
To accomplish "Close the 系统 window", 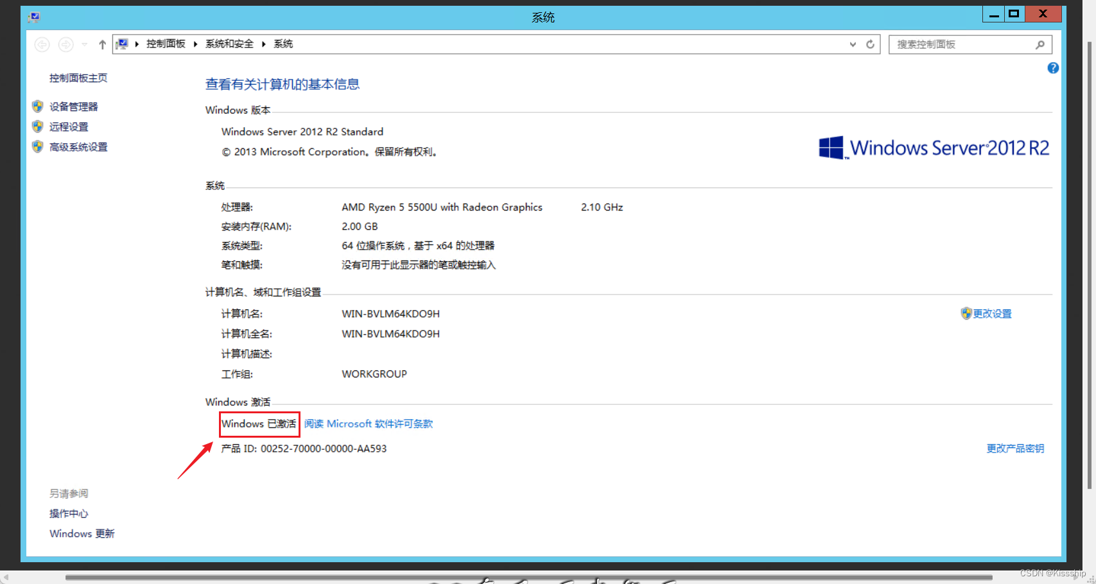I will pos(1043,13).
